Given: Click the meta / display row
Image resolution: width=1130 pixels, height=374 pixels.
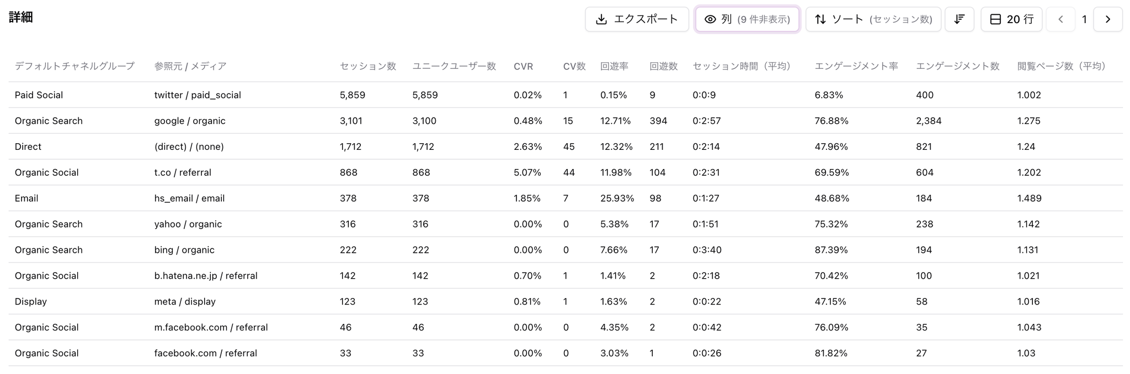Looking at the screenshot, I should (185, 302).
